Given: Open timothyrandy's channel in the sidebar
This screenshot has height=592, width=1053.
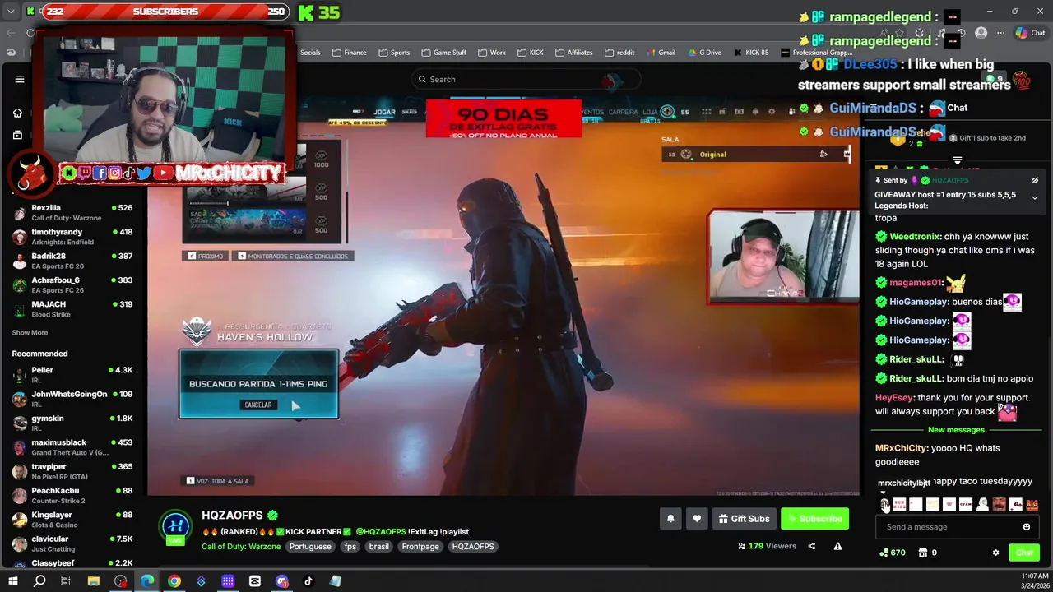Looking at the screenshot, I should pyautogui.click(x=73, y=237).
